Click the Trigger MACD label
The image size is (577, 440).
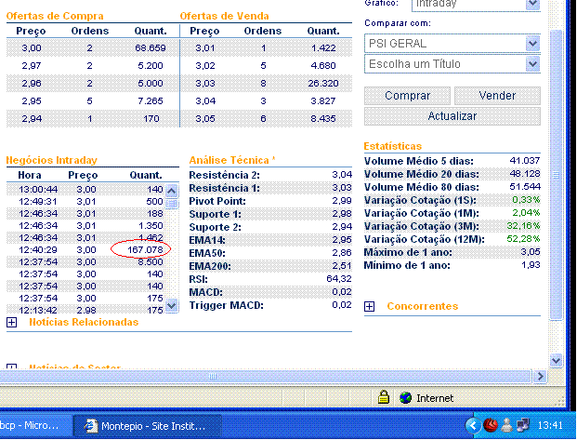[227, 305]
